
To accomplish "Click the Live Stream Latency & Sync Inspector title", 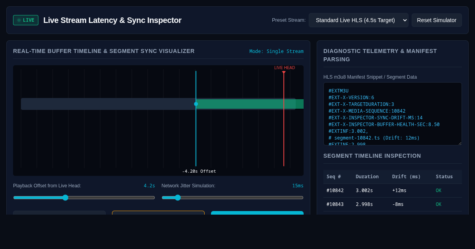I will (112, 20).
